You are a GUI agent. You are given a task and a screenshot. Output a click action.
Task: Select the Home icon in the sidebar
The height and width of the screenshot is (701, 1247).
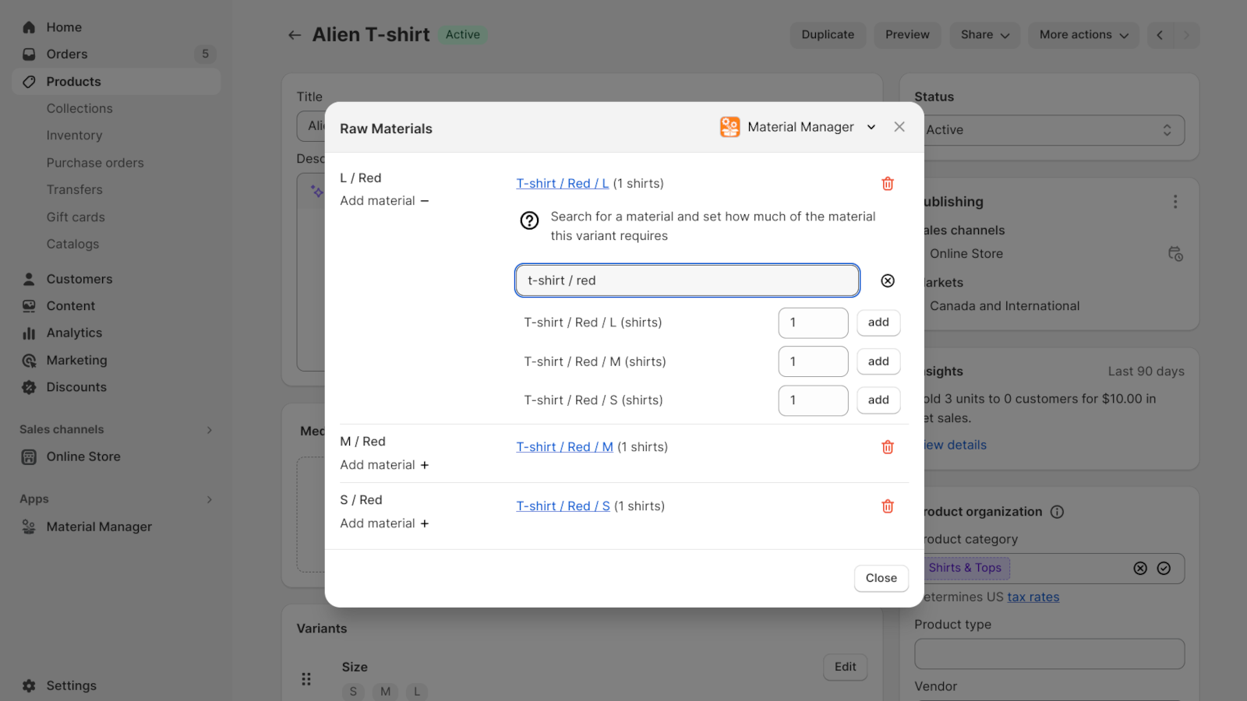(29, 26)
